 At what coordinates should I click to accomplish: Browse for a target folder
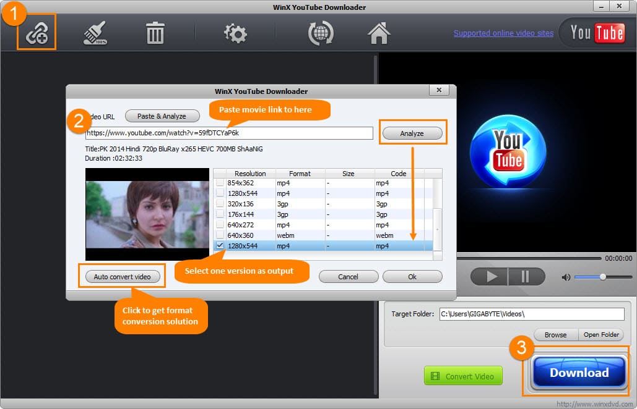tap(556, 335)
